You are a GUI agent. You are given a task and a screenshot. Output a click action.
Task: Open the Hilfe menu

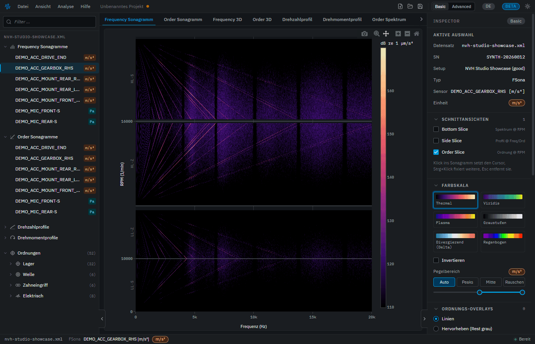pos(86,6)
